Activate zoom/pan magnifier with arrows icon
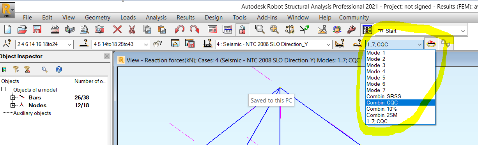Viewport: 478px width, 145px height. click(274, 30)
